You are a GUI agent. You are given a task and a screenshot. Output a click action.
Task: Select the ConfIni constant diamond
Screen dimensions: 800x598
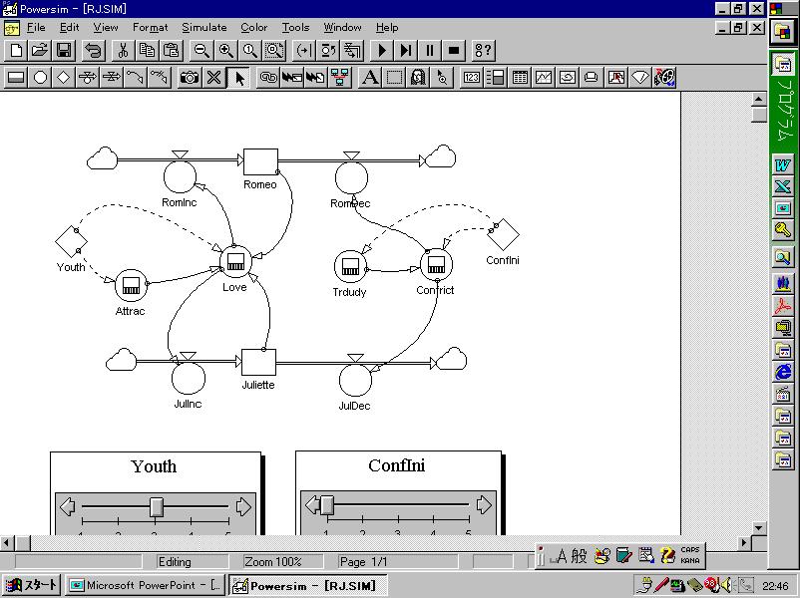coord(503,234)
